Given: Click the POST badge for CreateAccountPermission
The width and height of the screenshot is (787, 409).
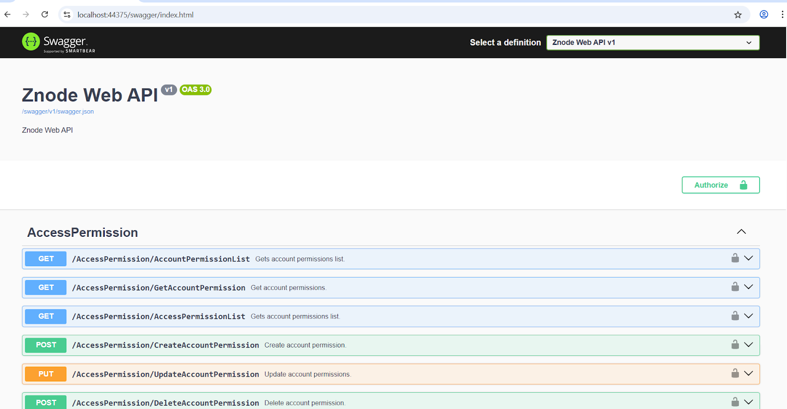Looking at the screenshot, I should point(46,345).
